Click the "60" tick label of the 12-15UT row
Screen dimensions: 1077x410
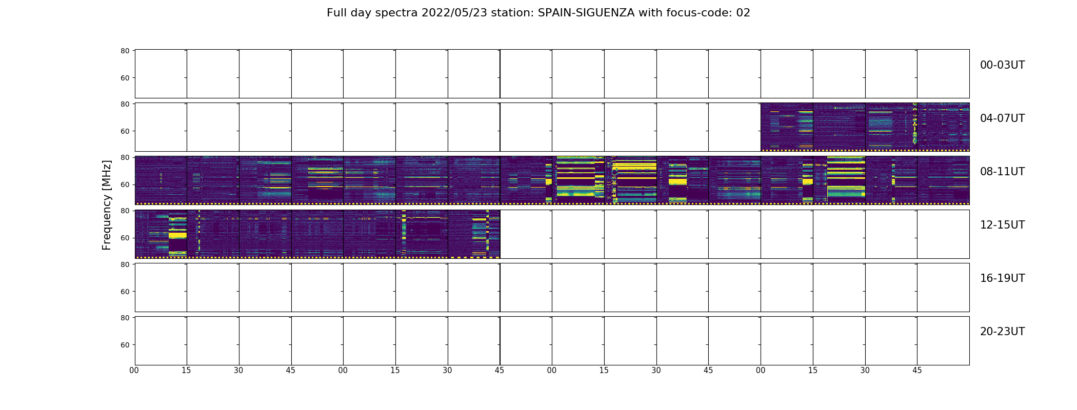(125, 238)
